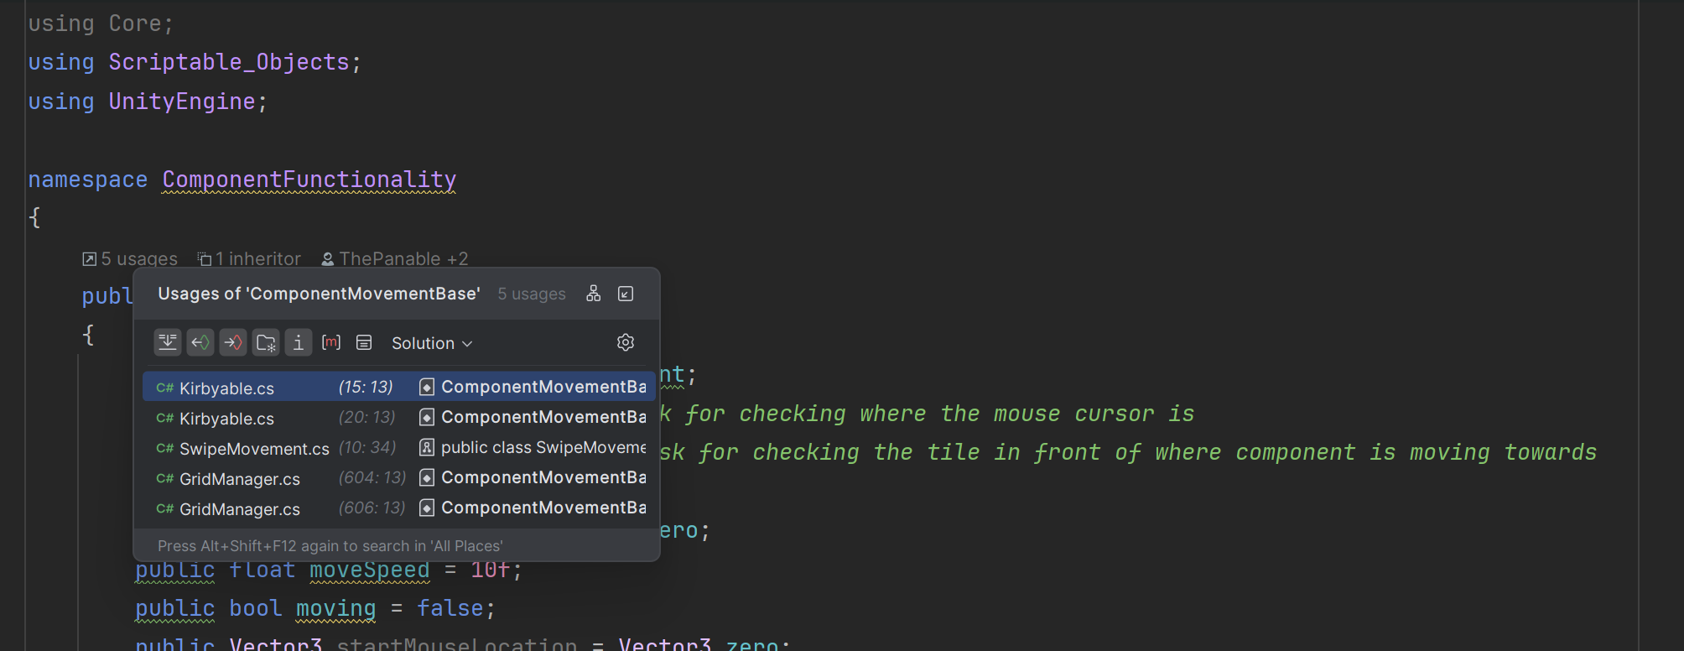Click the 'Usages of ComponentMovementBase' title
Image resolution: width=1684 pixels, height=651 pixels.
point(319,294)
